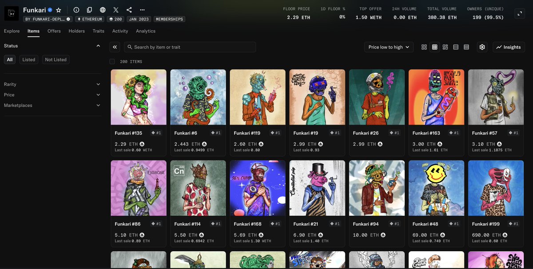Collapse the Status filter section
Viewport: 533px width, 269px height.
98,46
